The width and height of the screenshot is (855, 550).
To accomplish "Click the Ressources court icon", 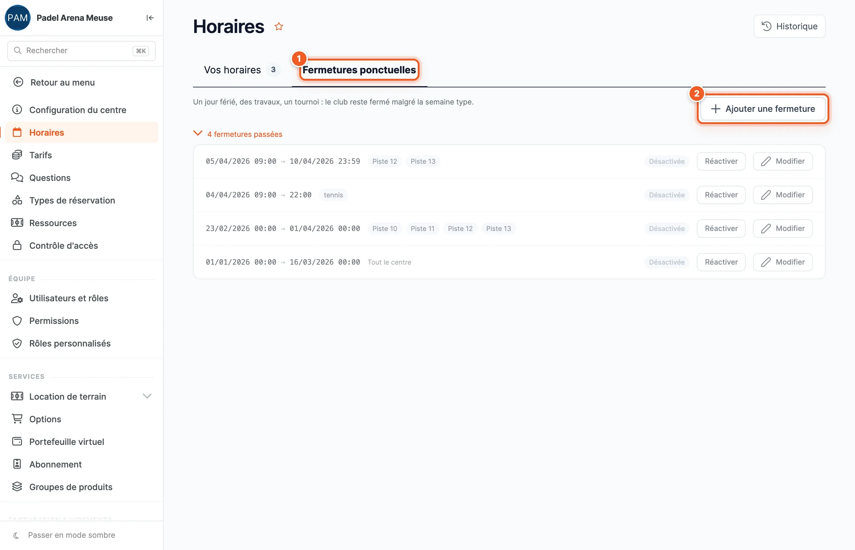I will click(x=17, y=222).
